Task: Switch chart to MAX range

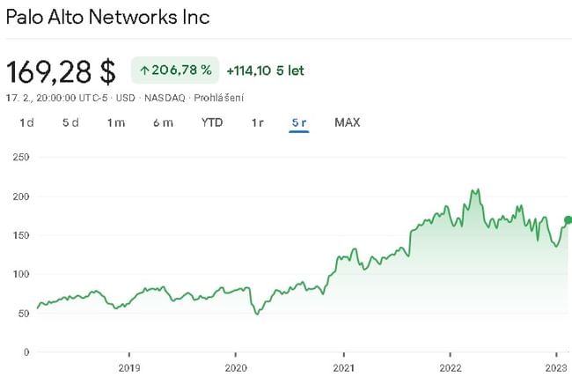Action: [348, 122]
